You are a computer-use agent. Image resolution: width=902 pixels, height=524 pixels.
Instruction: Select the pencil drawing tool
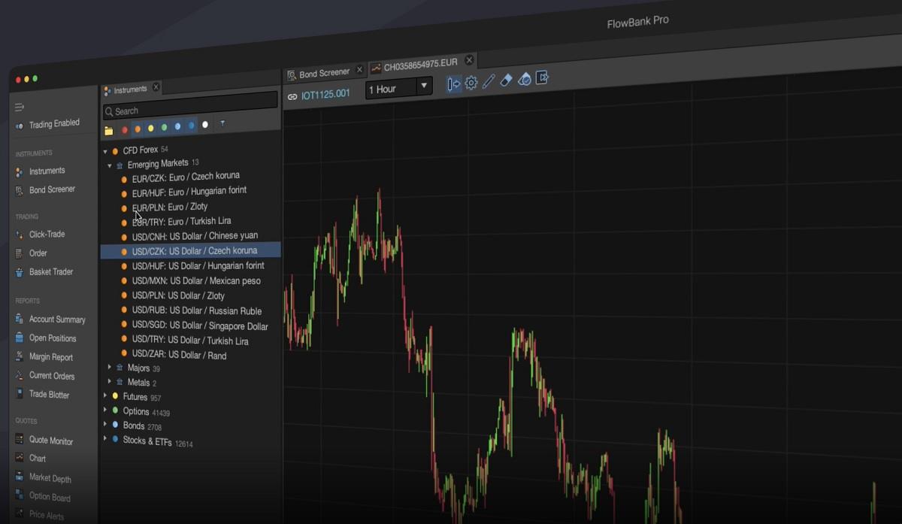[489, 81]
